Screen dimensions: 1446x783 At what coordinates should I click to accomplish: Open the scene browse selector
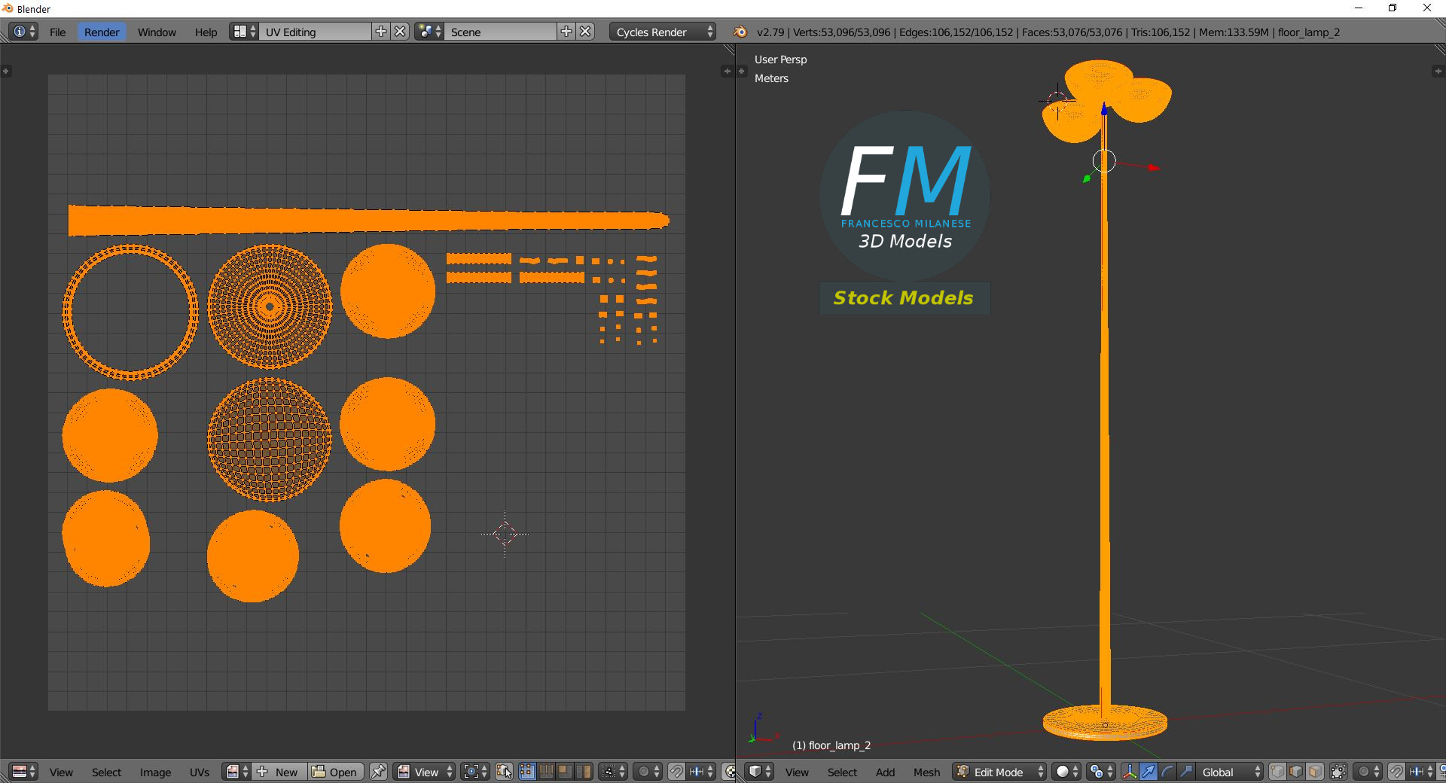pyautogui.click(x=429, y=32)
